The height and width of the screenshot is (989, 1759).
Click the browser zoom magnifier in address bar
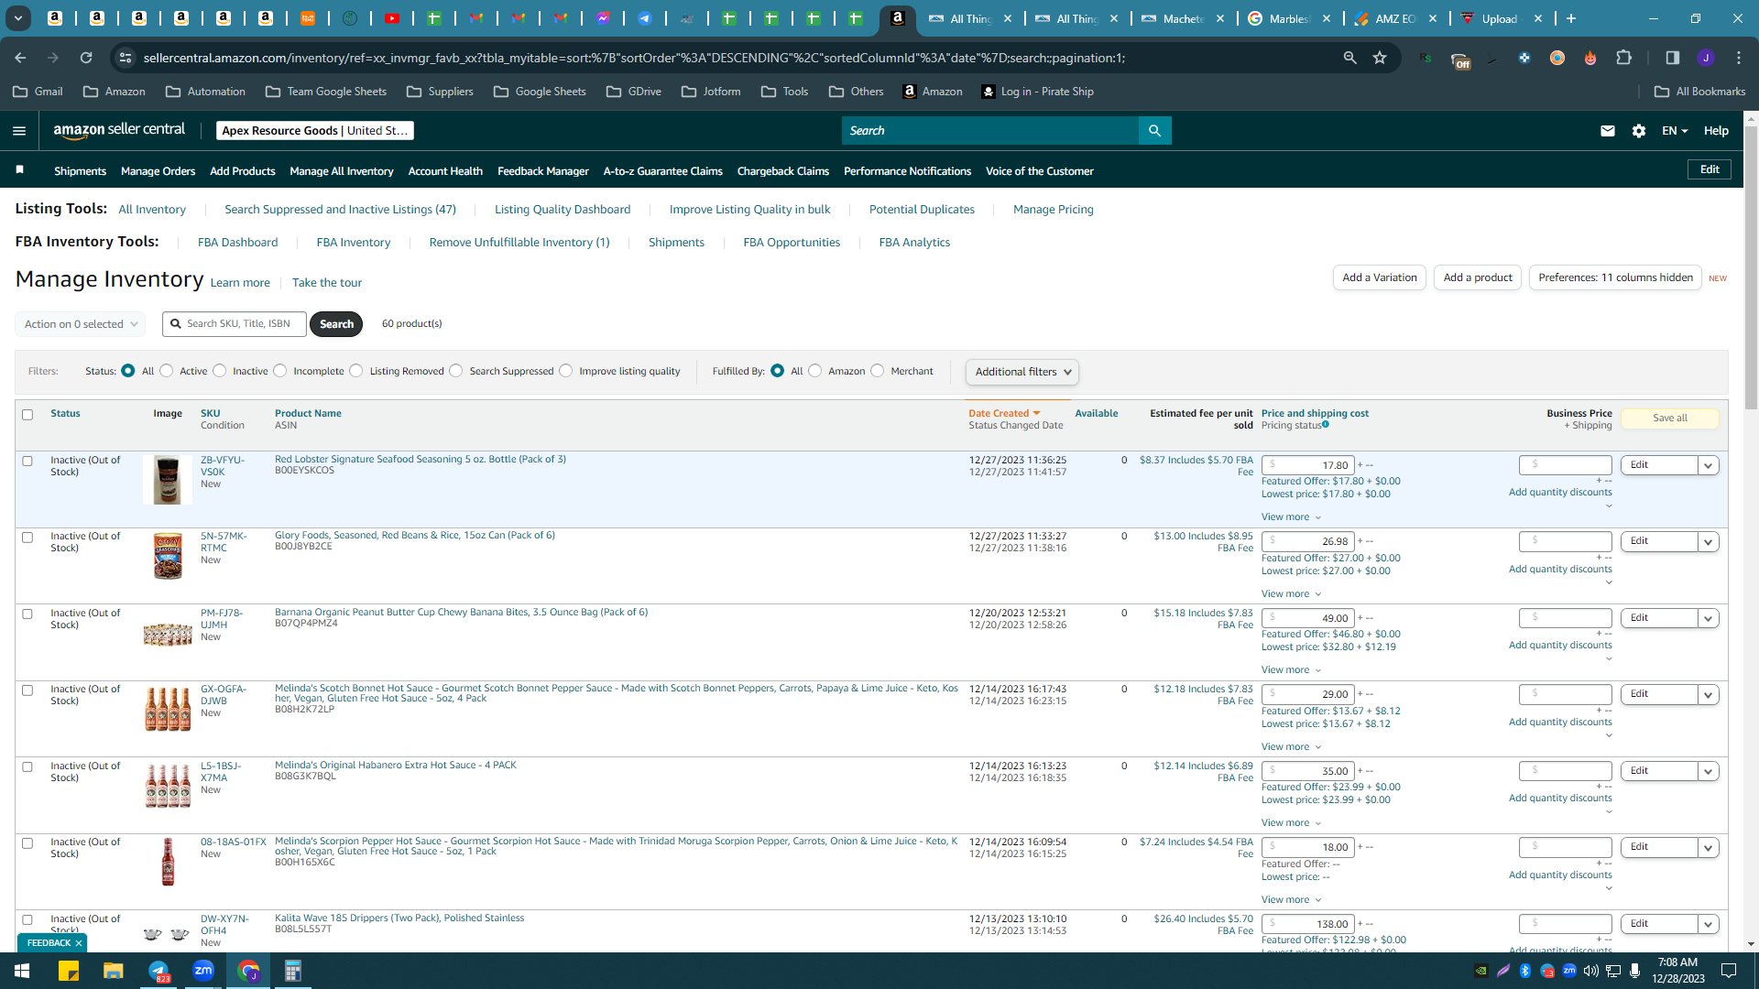[1349, 58]
